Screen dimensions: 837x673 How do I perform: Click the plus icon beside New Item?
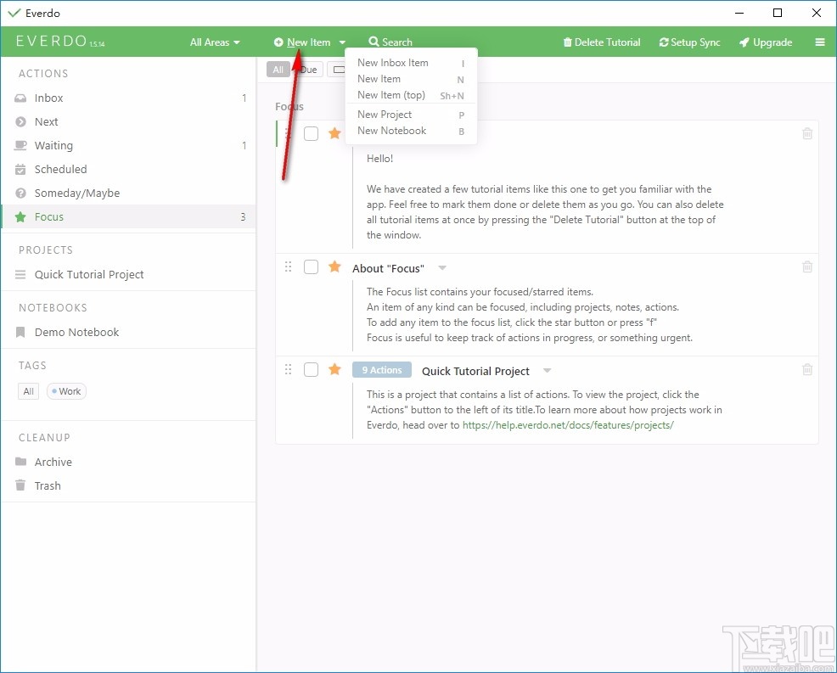pos(278,42)
